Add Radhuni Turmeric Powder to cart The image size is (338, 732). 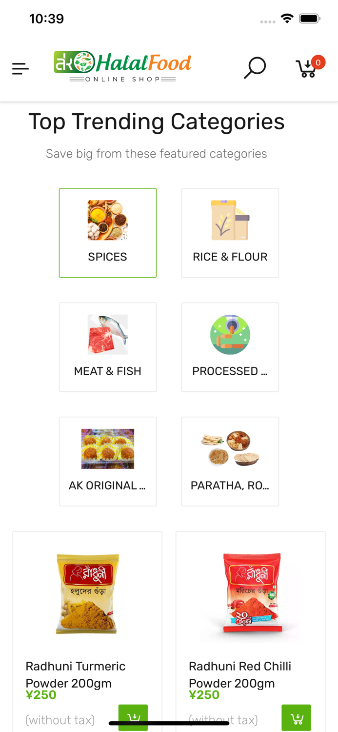tap(134, 717)
